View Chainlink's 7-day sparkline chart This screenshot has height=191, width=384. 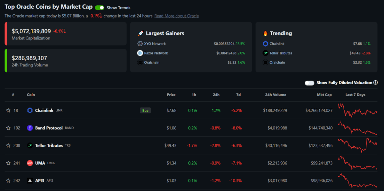358,110
